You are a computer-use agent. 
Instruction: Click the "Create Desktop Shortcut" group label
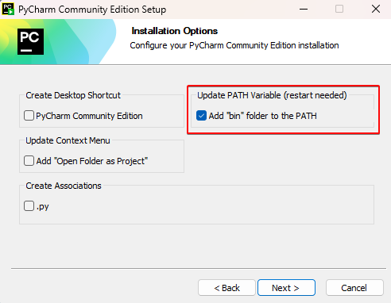[x=73, y=95]
